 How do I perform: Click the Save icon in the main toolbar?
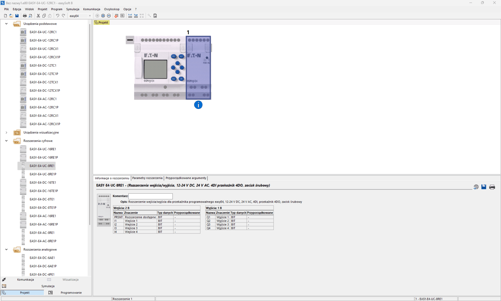click(17, 16)
